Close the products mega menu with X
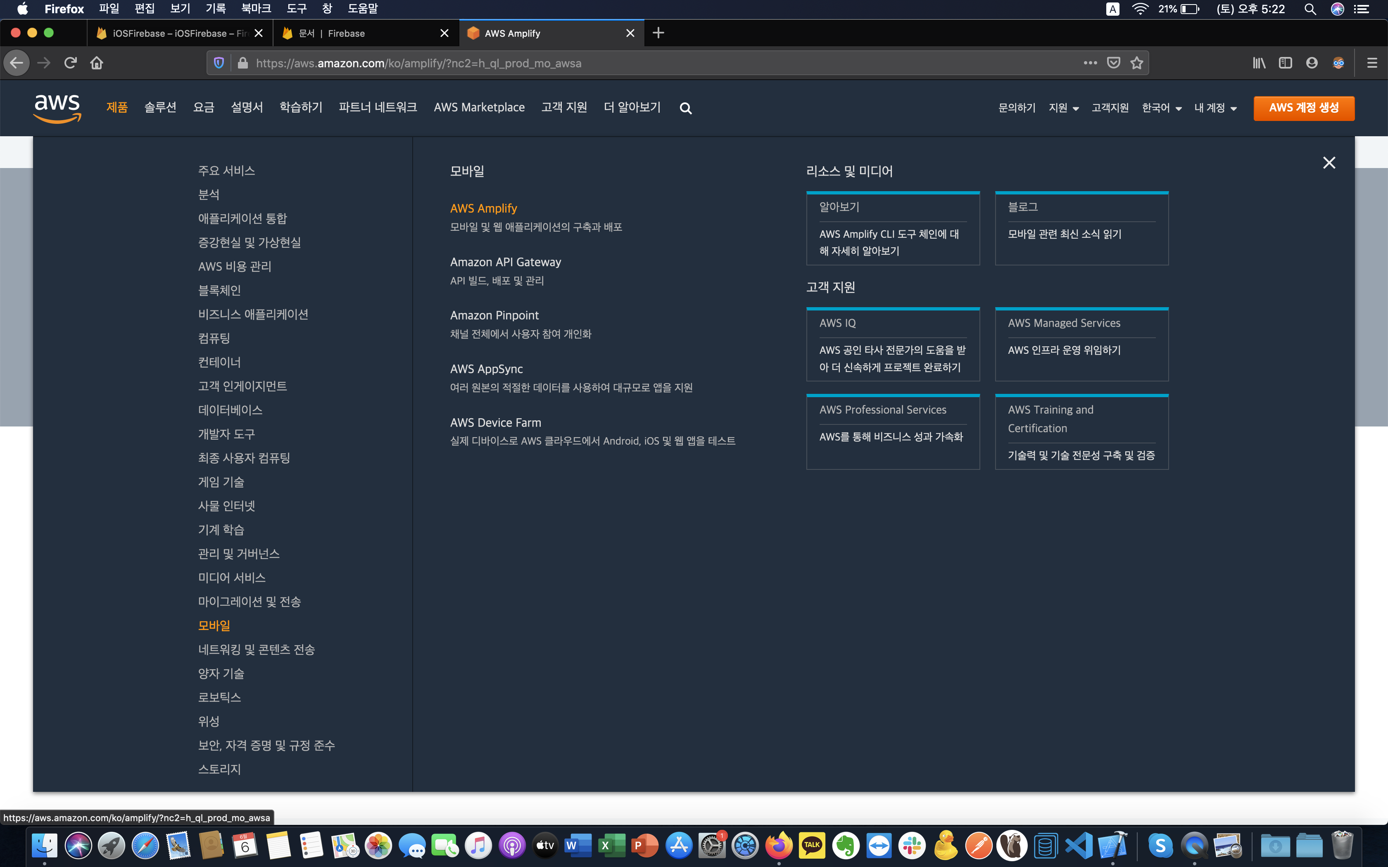Viewport: 1388px width, 867px height. (x=1329, y=163)
